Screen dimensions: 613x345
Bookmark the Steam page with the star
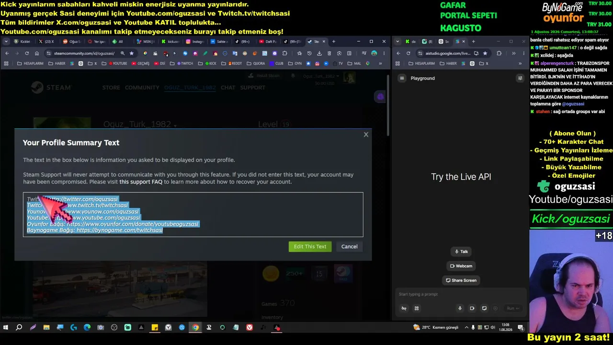(132, 53)
